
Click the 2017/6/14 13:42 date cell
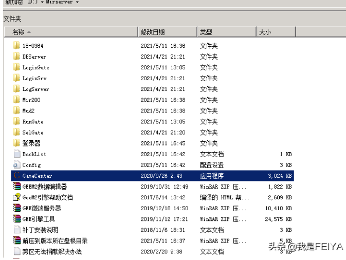click(163, 197)
